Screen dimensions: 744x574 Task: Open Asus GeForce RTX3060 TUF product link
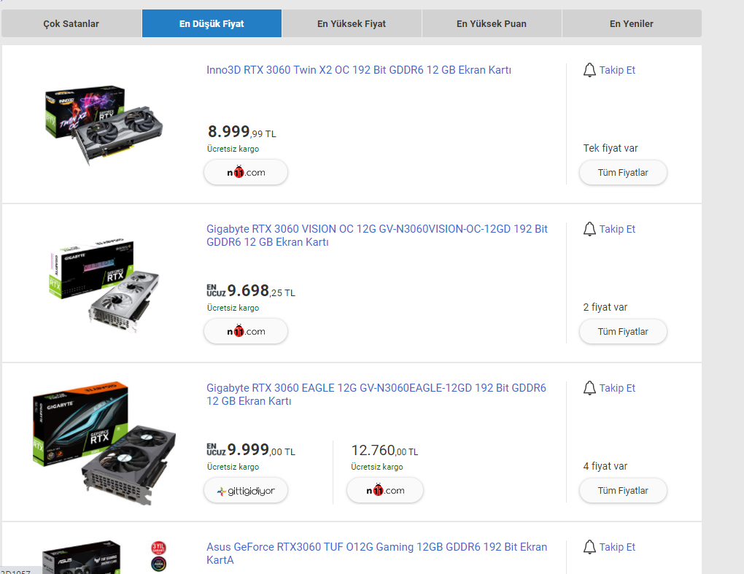click(x=377, y=553)
